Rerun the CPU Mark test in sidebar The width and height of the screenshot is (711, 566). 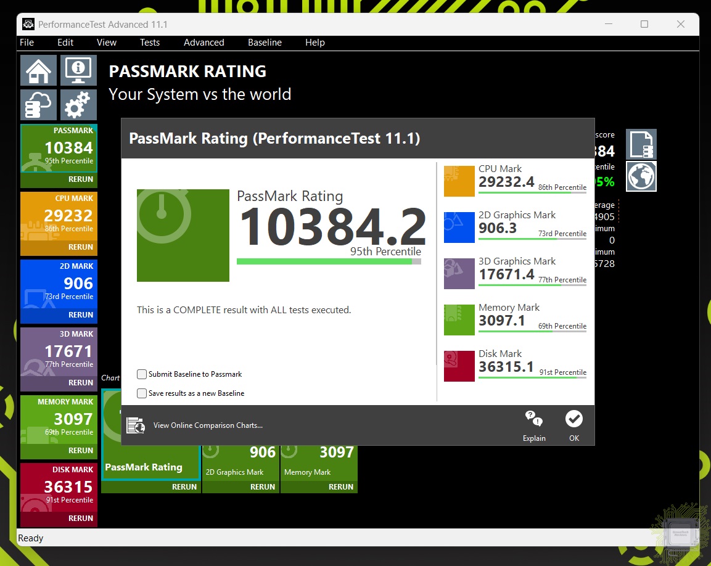pos(81,247)
